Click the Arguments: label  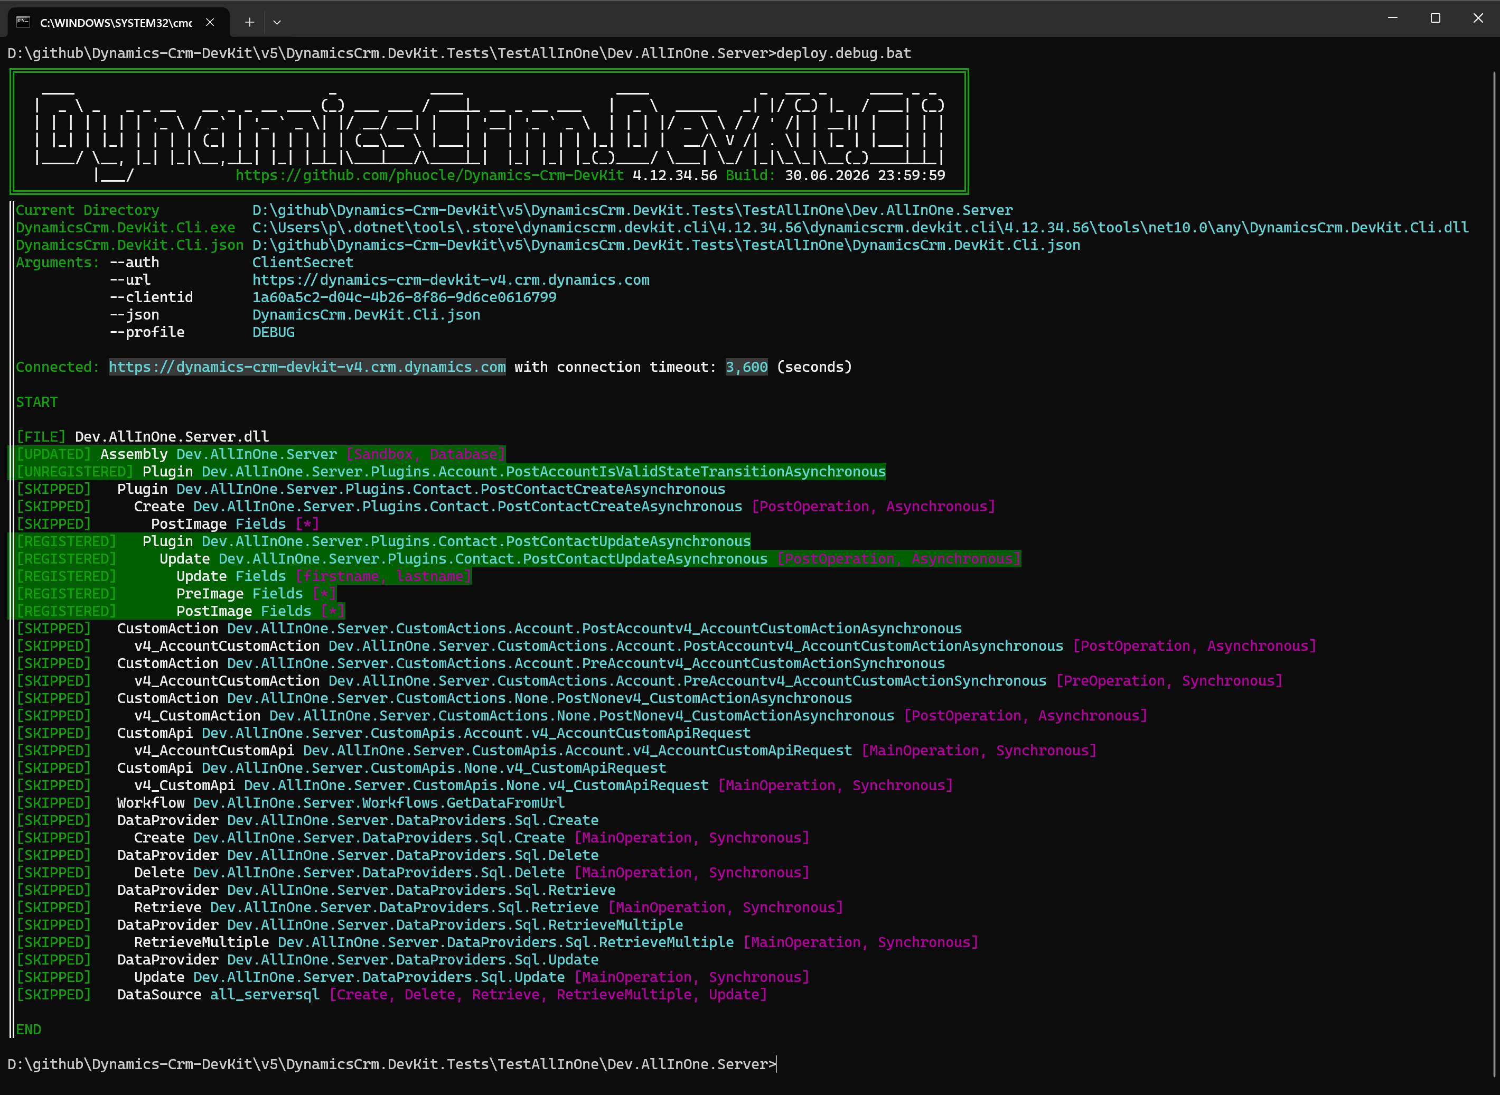[x=58, y=263]
